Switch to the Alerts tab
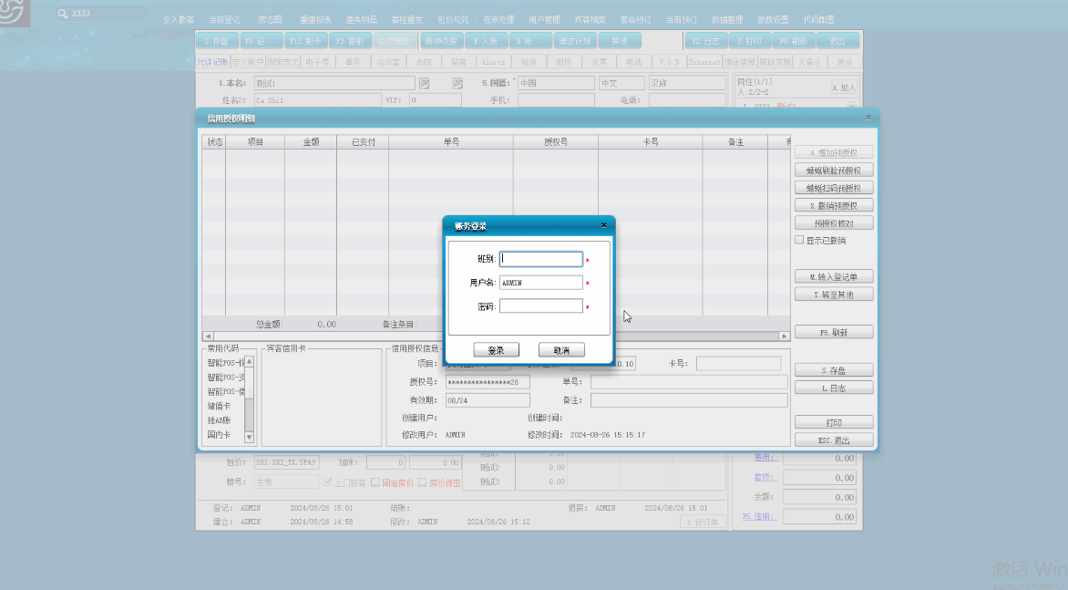The image size is (1068, 590). [494, 62]
